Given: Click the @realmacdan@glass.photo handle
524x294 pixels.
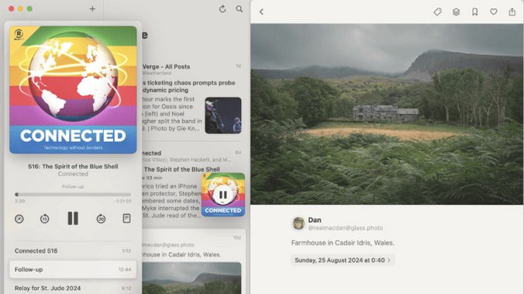Looking at the screenshot, I should click(345, 228).
